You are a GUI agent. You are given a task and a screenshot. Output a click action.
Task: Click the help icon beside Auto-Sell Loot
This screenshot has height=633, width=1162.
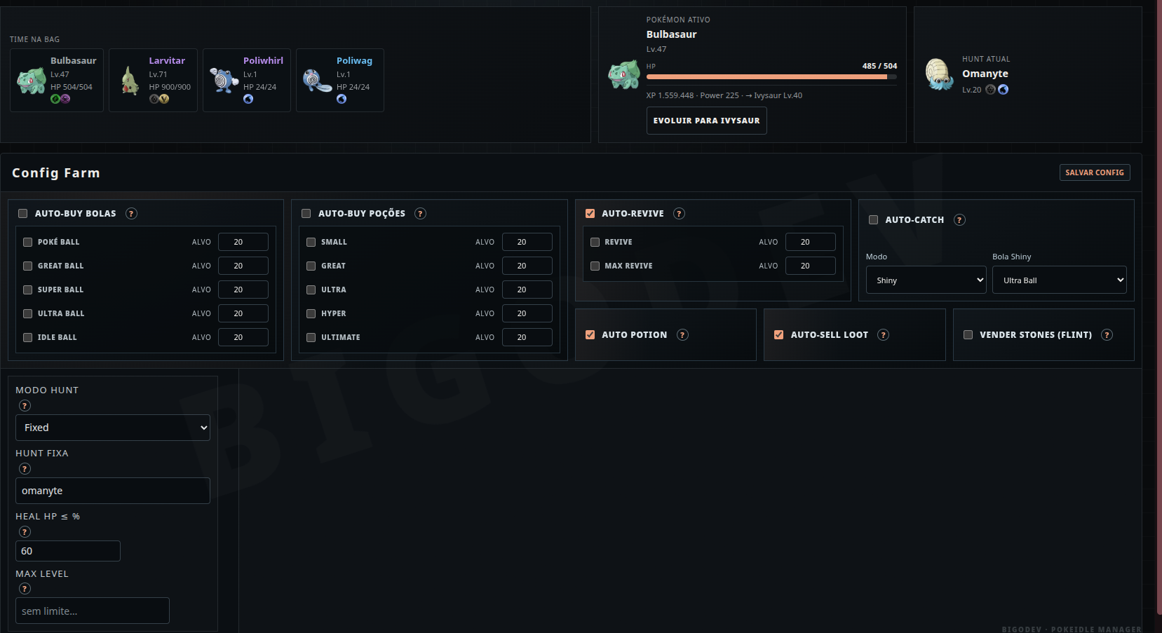[x=883, y=334]
